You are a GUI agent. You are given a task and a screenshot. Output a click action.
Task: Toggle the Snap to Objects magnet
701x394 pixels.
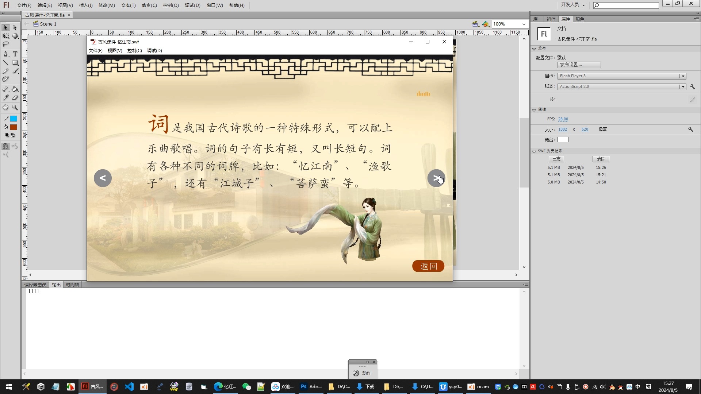tap(5, 146)
